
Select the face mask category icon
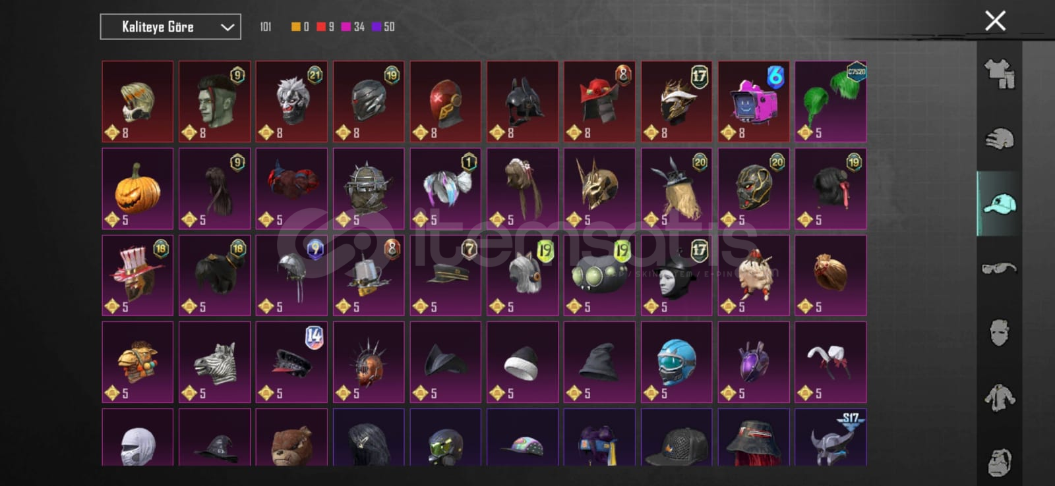[999, 333]
